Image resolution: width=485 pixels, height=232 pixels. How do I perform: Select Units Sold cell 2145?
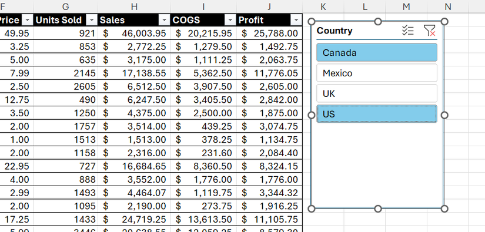[66, 73]
